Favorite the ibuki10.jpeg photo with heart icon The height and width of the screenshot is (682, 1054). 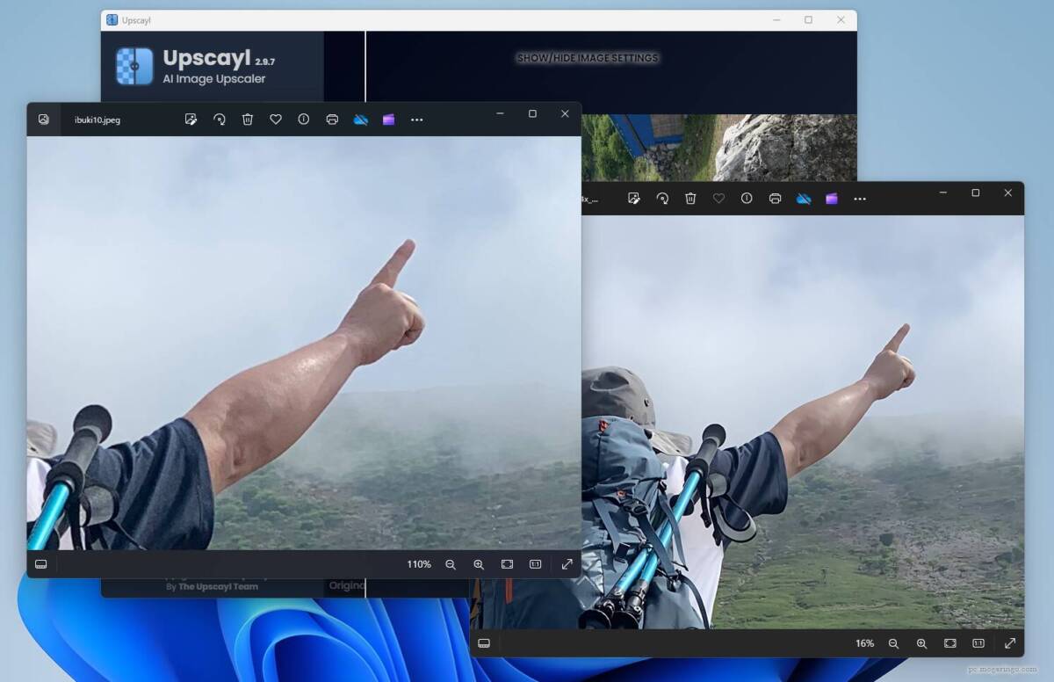[x=276, y=120]
